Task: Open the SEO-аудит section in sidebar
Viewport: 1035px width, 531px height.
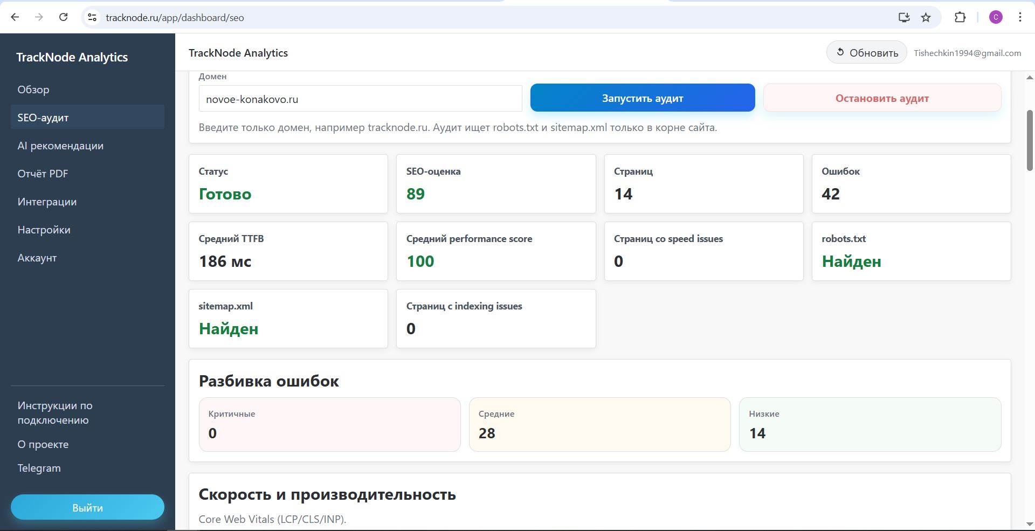Action: [43, 117]
